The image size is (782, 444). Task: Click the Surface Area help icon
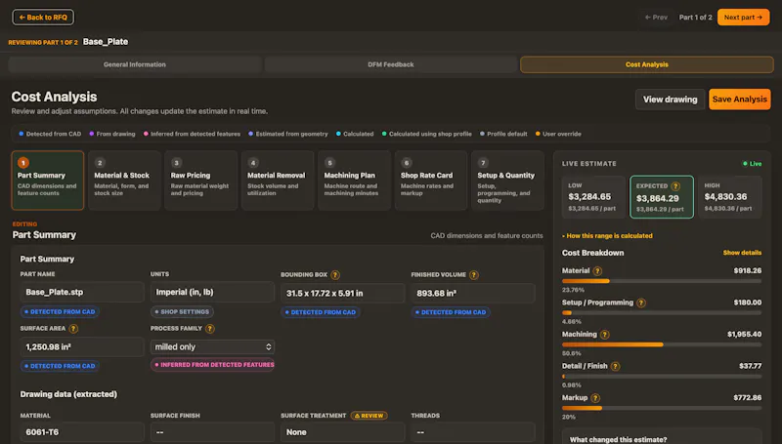click(73, 329)
